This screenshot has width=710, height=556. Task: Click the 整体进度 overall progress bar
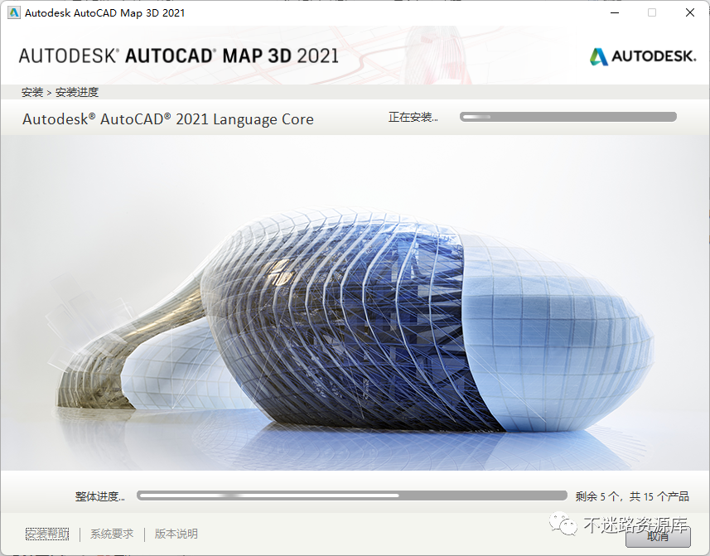coord(352,496)
